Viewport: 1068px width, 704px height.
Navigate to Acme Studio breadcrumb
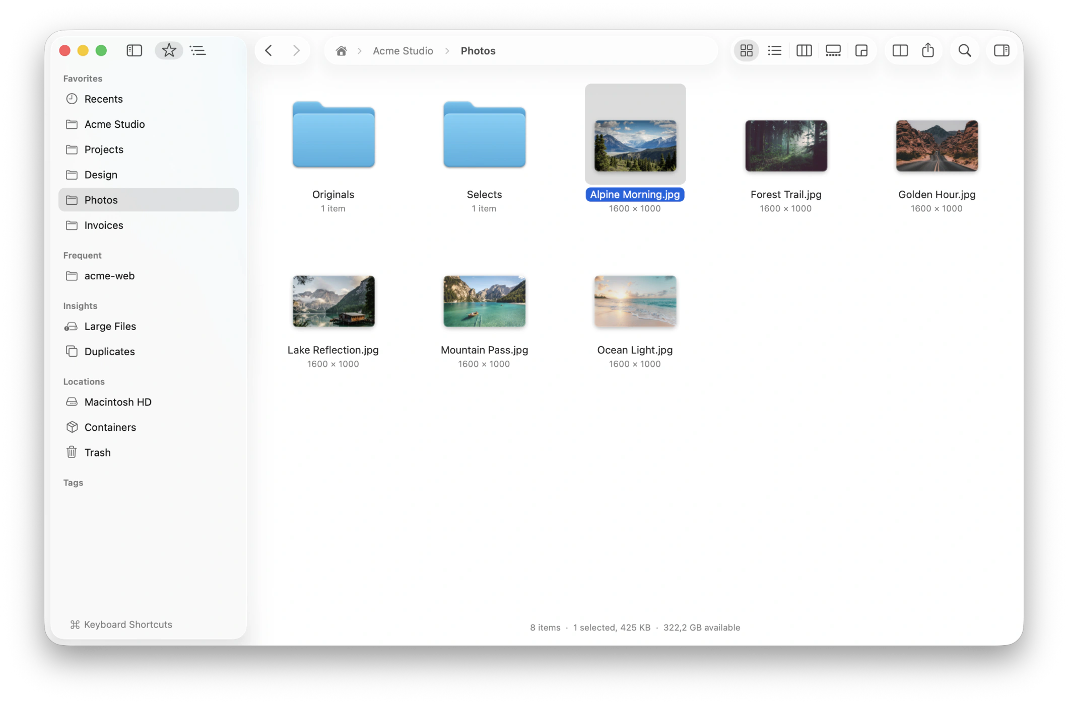403,51
